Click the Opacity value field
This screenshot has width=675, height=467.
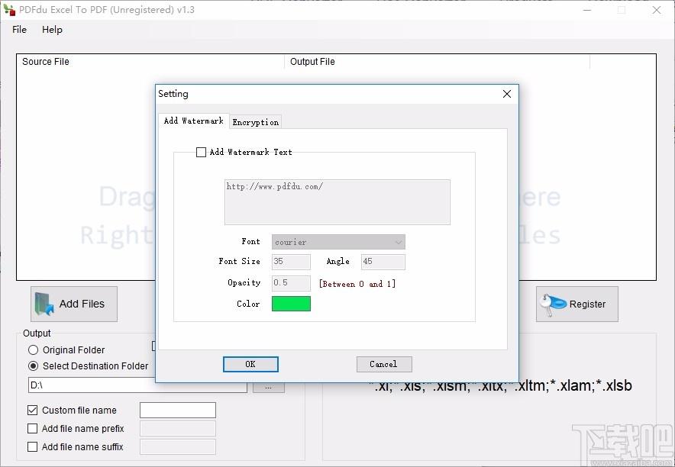291,283
